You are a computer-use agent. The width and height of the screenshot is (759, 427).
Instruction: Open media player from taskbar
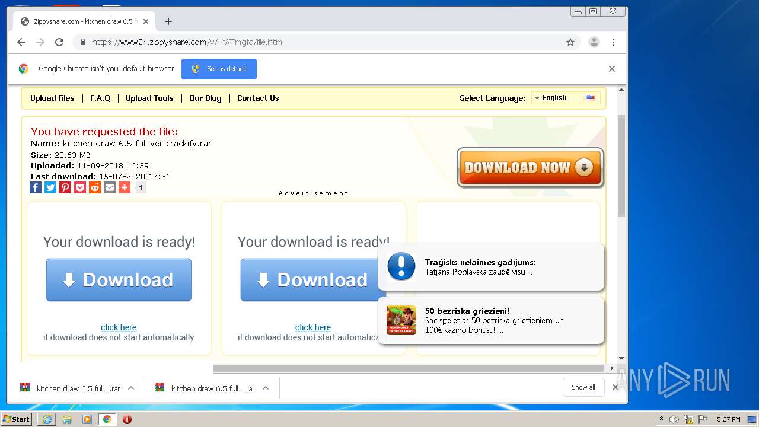click(x=87, y=419)
